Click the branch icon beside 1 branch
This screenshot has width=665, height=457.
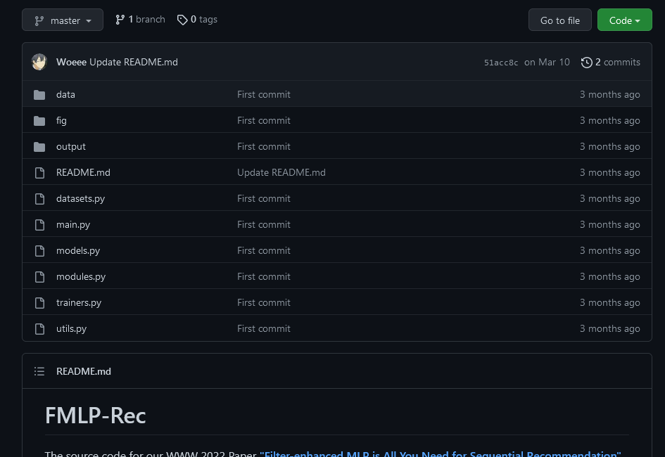click(x=120, y=20)
